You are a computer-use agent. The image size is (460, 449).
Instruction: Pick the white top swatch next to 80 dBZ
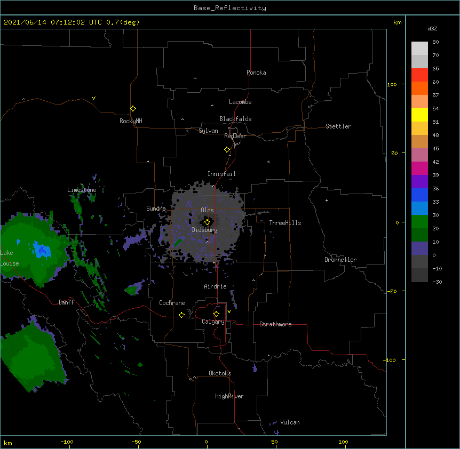pyautogui.click(x=419, y=49)
